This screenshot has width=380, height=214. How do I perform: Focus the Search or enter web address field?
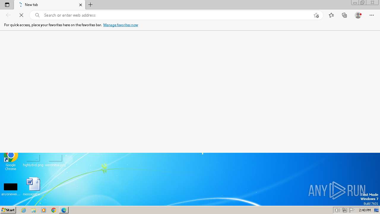[x=177, y=15]
